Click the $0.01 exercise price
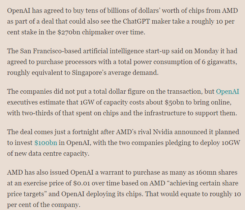Screen dimensions: 245x210 (x=82, y=183)
